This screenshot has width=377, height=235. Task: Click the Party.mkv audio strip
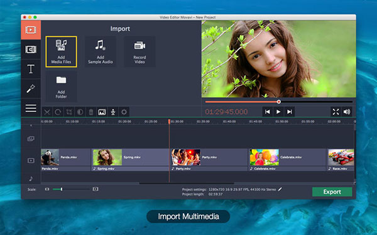(209, 169)
